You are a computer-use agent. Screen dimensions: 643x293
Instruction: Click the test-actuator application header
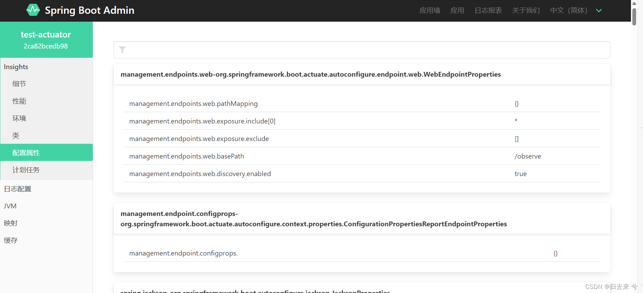(46, 35)
